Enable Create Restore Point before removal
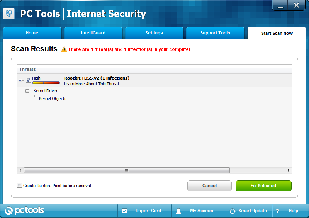The image size is (309, 218). [x=20, y=186]
